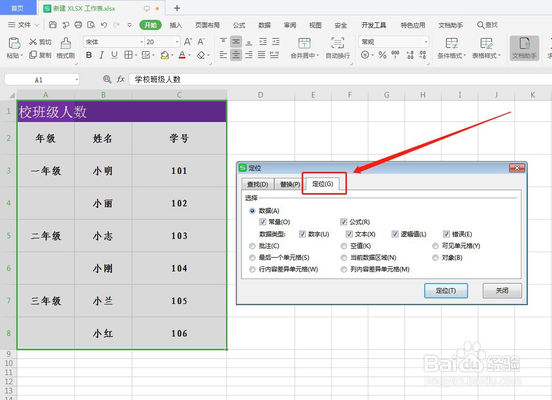Image resolution: width=552 pixels, height=400 pixels.
Task: Select the Format Painter (格式刷) icon
Action: pyautogui.click(x=65, y=47)
